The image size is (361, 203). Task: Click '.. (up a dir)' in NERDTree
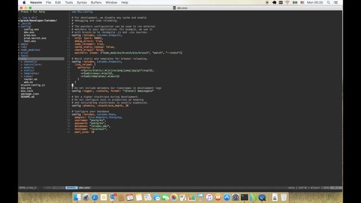point(28,17)
